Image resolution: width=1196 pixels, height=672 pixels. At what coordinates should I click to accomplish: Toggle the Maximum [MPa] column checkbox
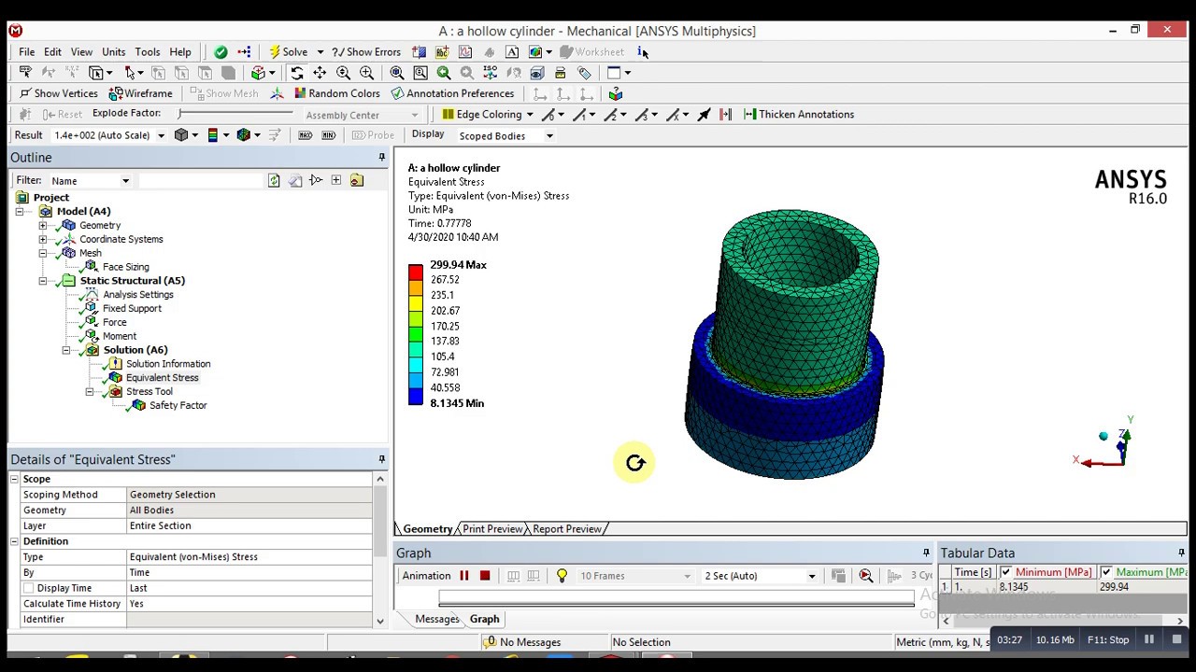tap(1106, 572)
